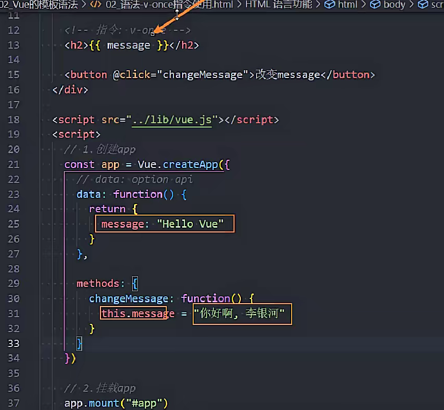Image resolution: width=444 pixels, height=410 pixels.
Task: Select the v-once html file breadcrumb
Action: click(169, 4)
